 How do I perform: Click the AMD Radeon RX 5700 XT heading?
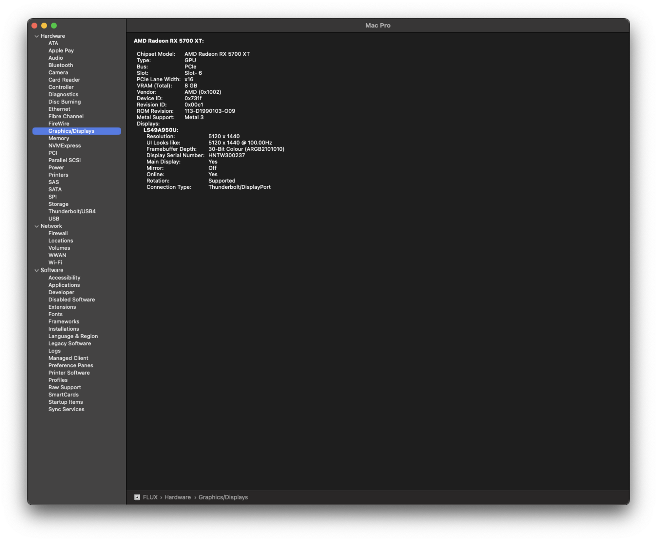coord(169,41)
